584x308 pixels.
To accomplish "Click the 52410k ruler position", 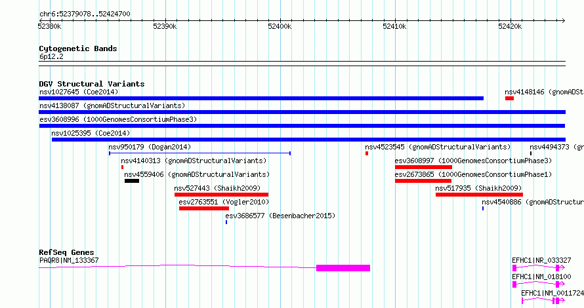I will 394,27.
